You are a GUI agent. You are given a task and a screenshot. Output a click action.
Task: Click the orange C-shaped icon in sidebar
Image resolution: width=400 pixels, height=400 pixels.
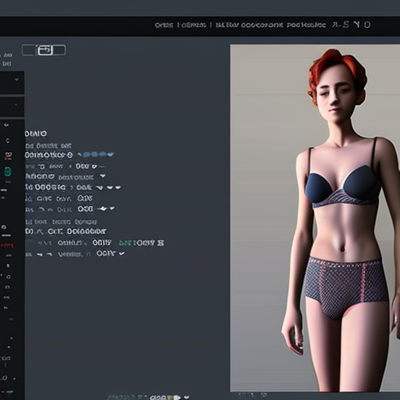click(x=8, y=141)
